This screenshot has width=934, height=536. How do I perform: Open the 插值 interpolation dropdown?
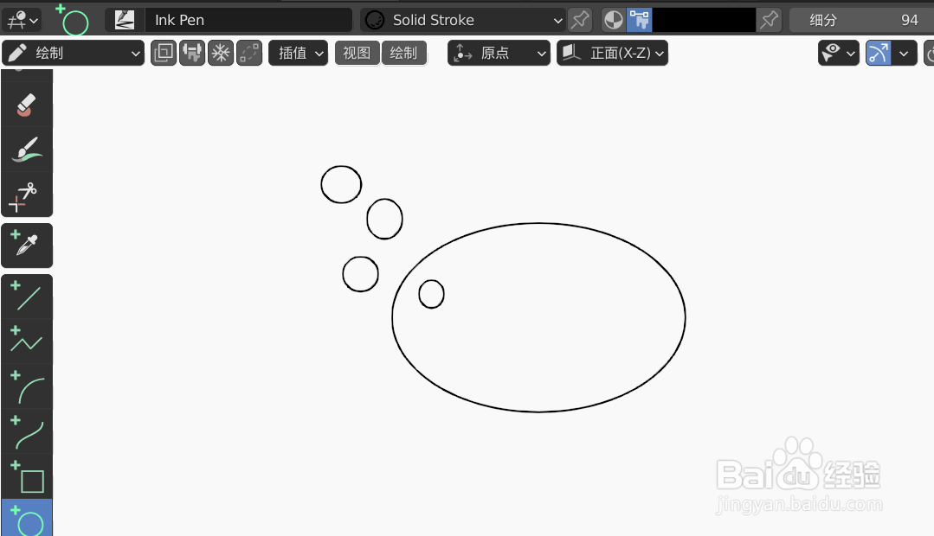coord(298,53)
